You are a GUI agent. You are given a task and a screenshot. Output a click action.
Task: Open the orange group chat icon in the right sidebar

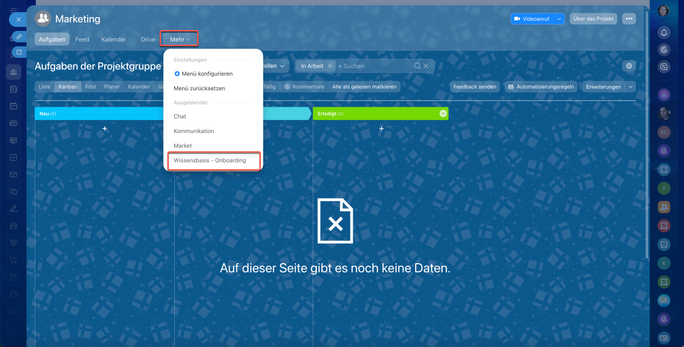coord(664,207)
